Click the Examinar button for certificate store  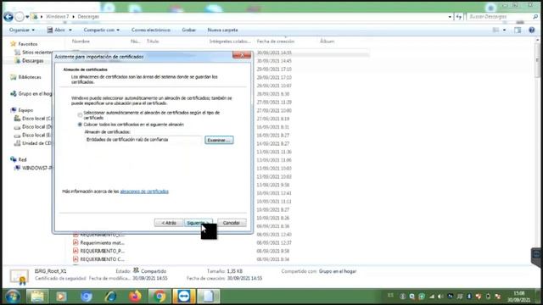pos(219,140)
